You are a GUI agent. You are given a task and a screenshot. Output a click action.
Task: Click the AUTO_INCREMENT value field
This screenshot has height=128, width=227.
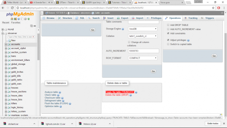144,51
